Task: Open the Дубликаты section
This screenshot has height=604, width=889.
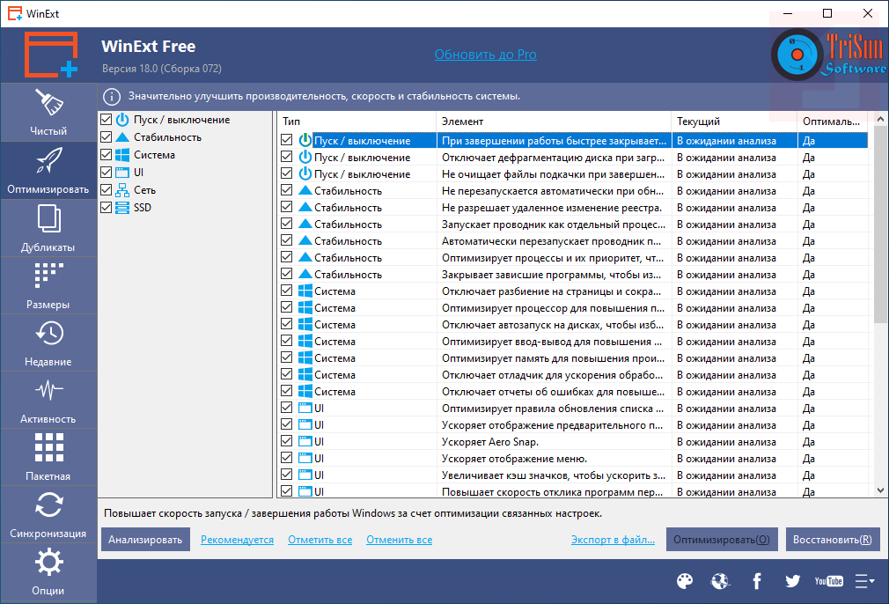Action: pos(48,228)
